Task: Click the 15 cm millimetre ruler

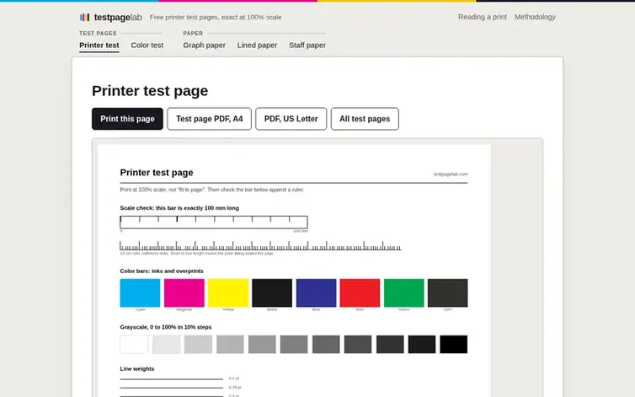Action: click(260, 246)
